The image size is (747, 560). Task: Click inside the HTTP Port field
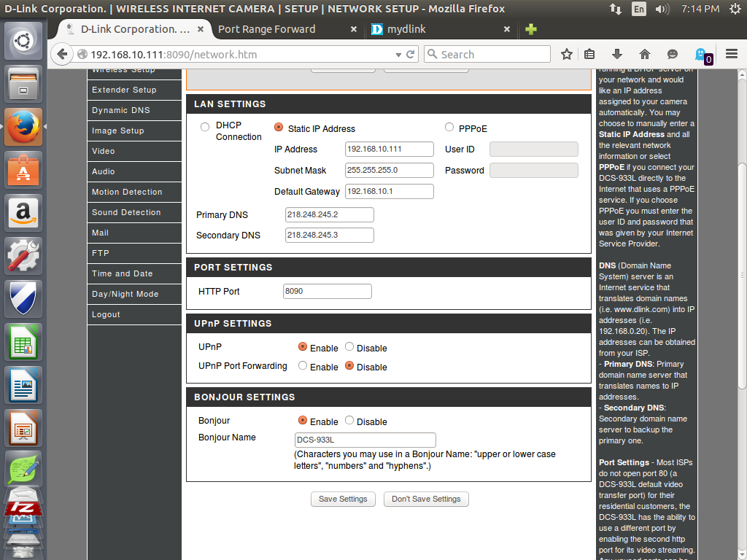(x=327, y=291)
